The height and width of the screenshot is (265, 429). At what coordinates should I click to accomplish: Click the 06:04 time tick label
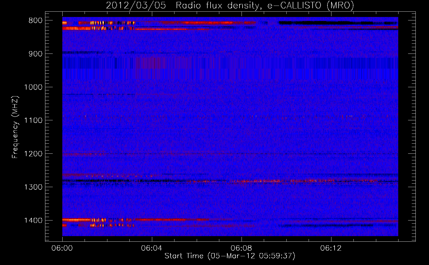click(152, 248)
